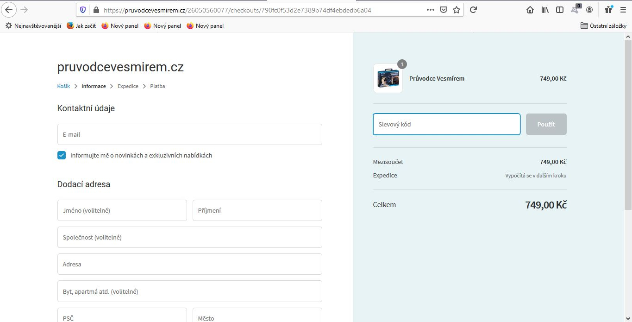This screenshot has width=632, height=322.
Task: Toggle the sidebar view icon
Action: [560, 10]
